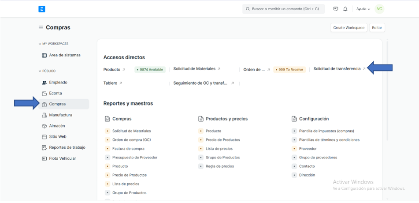Click the Almacén box icon

pos(44,126)
